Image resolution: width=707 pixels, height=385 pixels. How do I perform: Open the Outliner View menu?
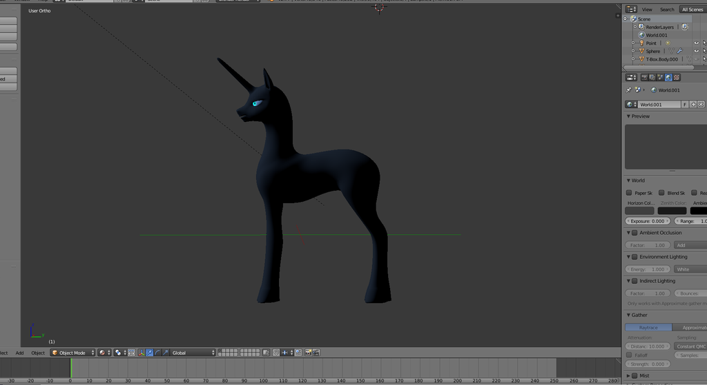pyautogui.click(x=647, y=10)
